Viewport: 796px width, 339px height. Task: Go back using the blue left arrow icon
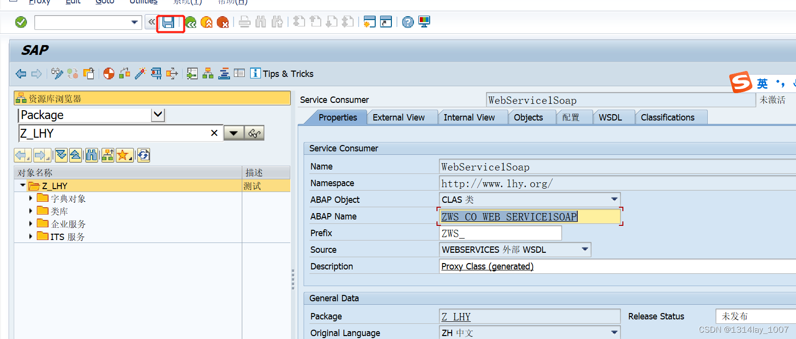pos(21,74)
